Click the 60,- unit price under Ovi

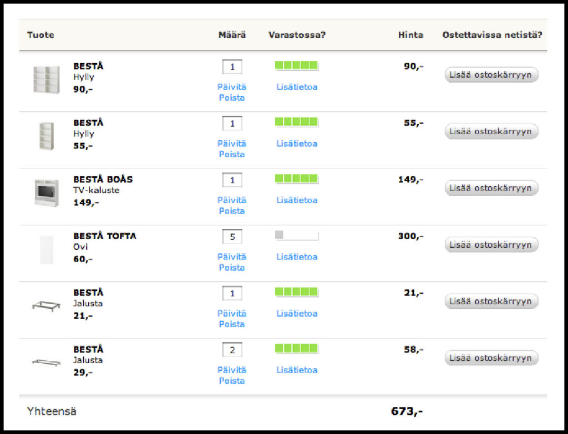tap(83, 259)
